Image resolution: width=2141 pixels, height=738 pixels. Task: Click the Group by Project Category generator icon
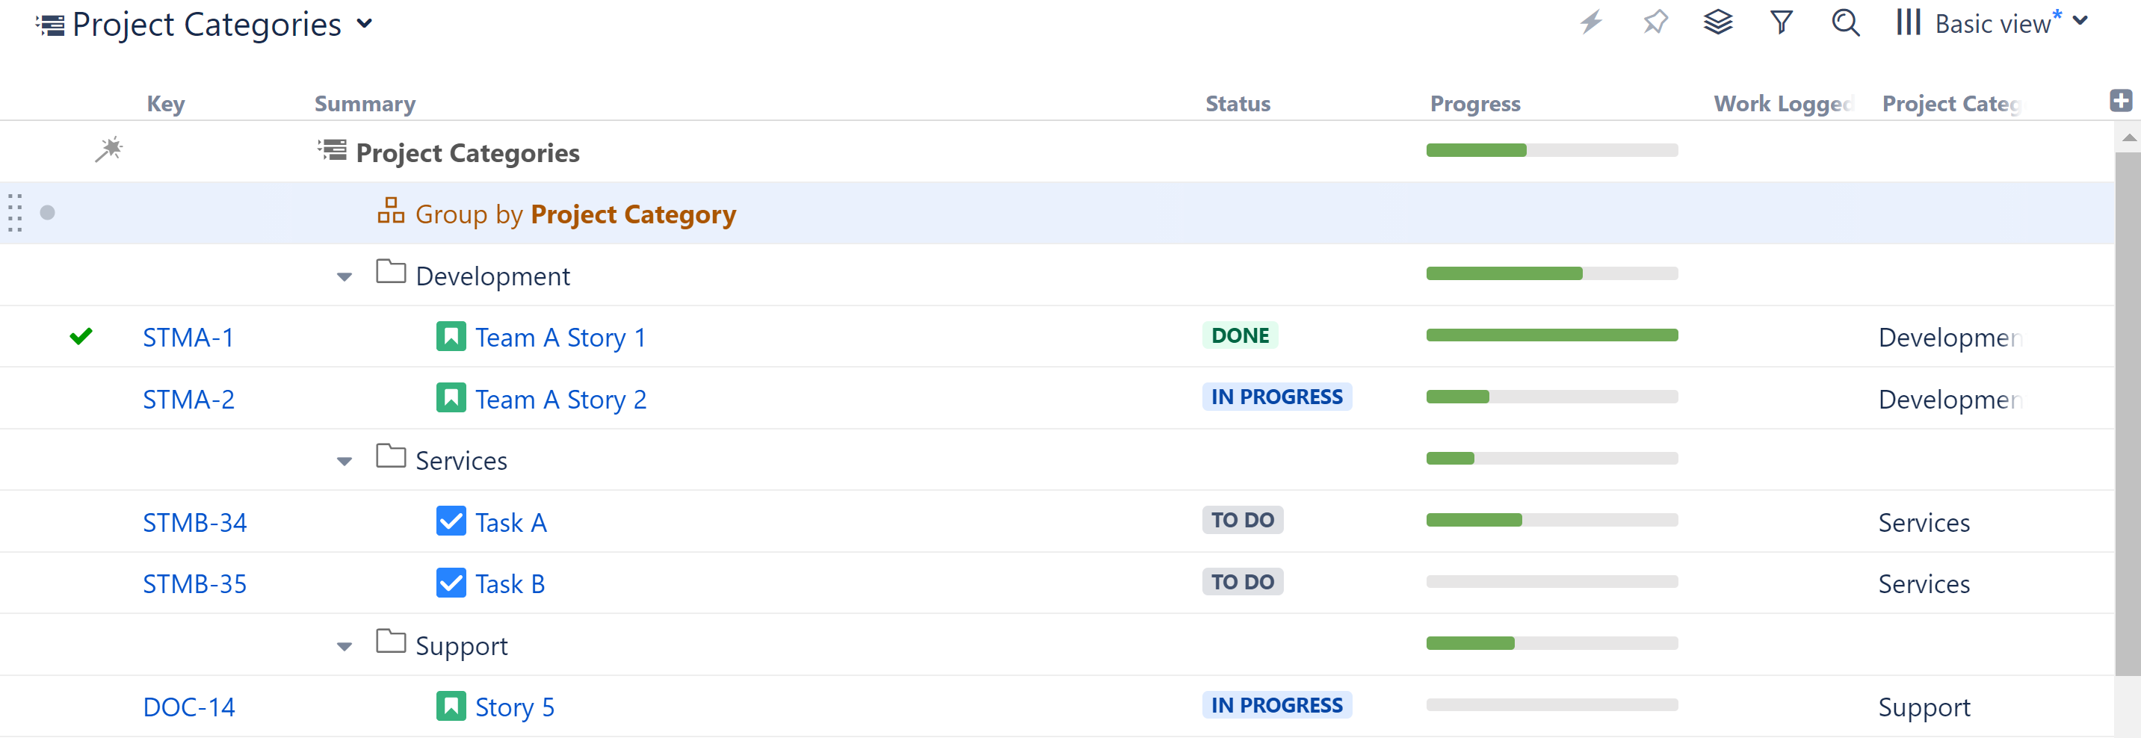[391, 211]
